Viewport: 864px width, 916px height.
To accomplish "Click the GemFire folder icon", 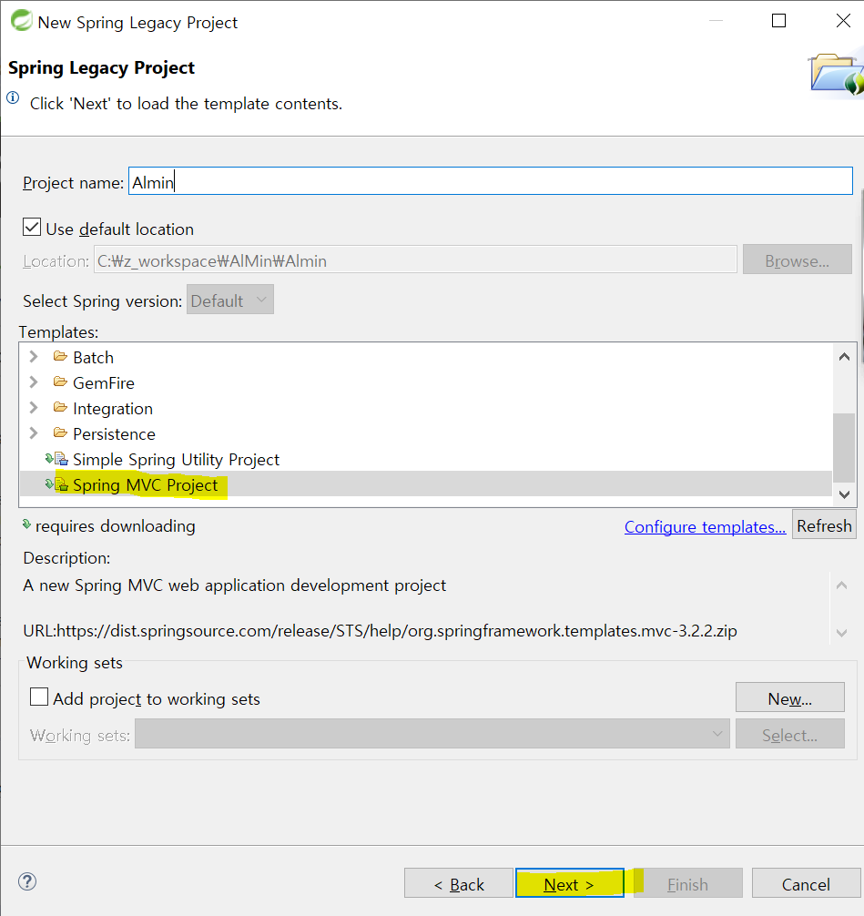I will click(x=60, y=382).
